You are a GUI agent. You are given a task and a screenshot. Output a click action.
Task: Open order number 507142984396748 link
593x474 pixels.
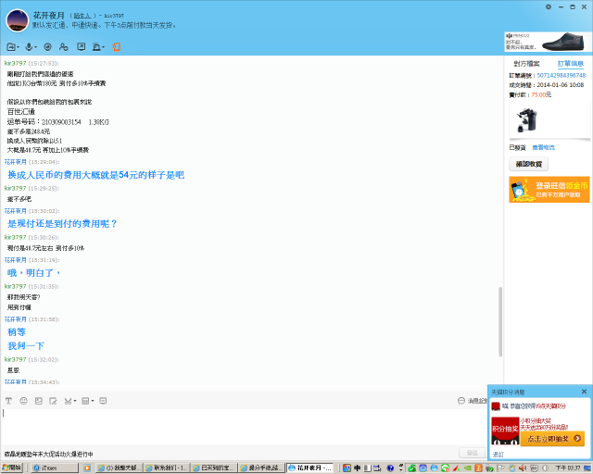561,76
